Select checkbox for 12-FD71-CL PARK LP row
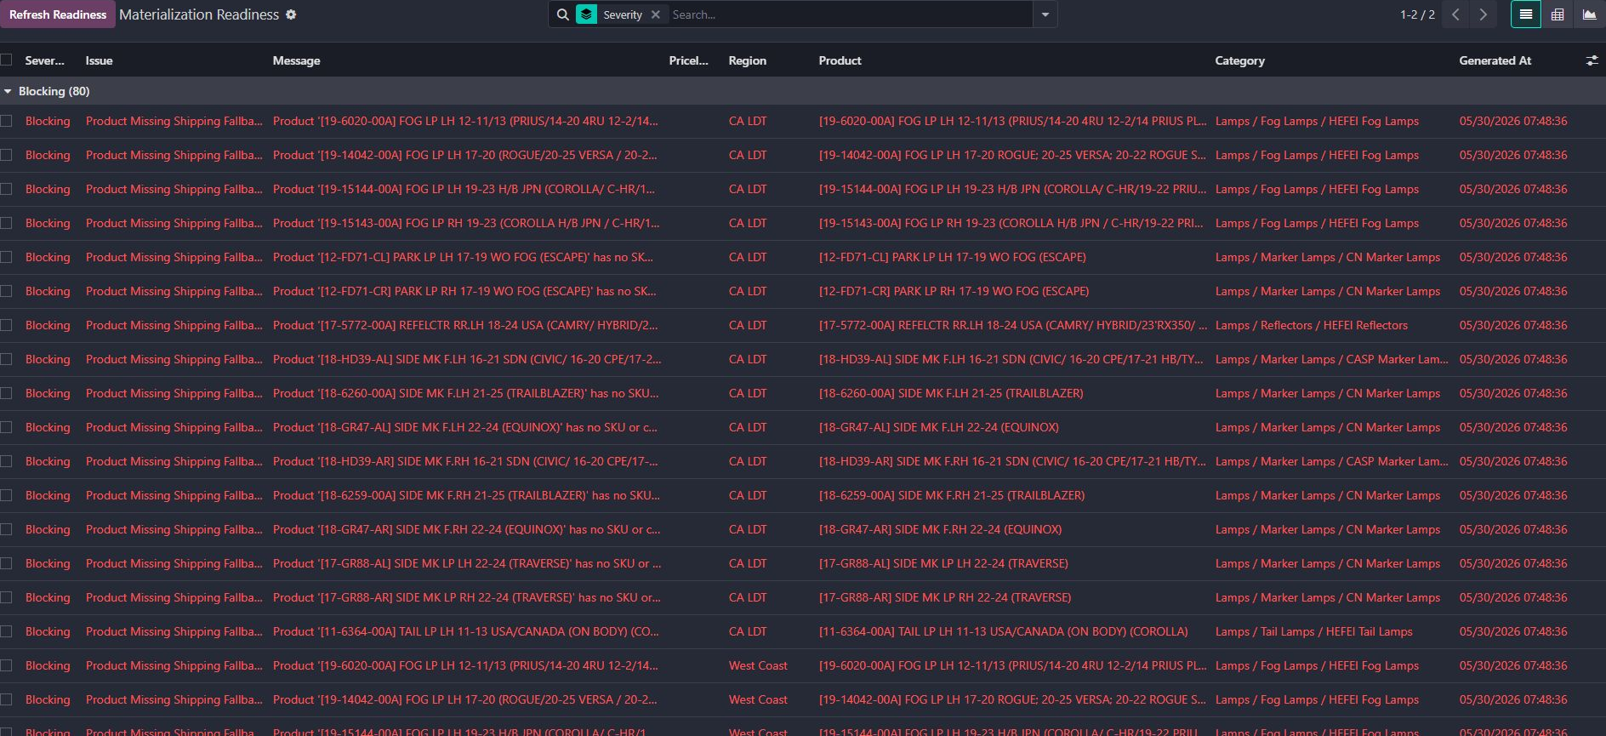Screen dimensions: 1606x736 (x=6, y=257)
